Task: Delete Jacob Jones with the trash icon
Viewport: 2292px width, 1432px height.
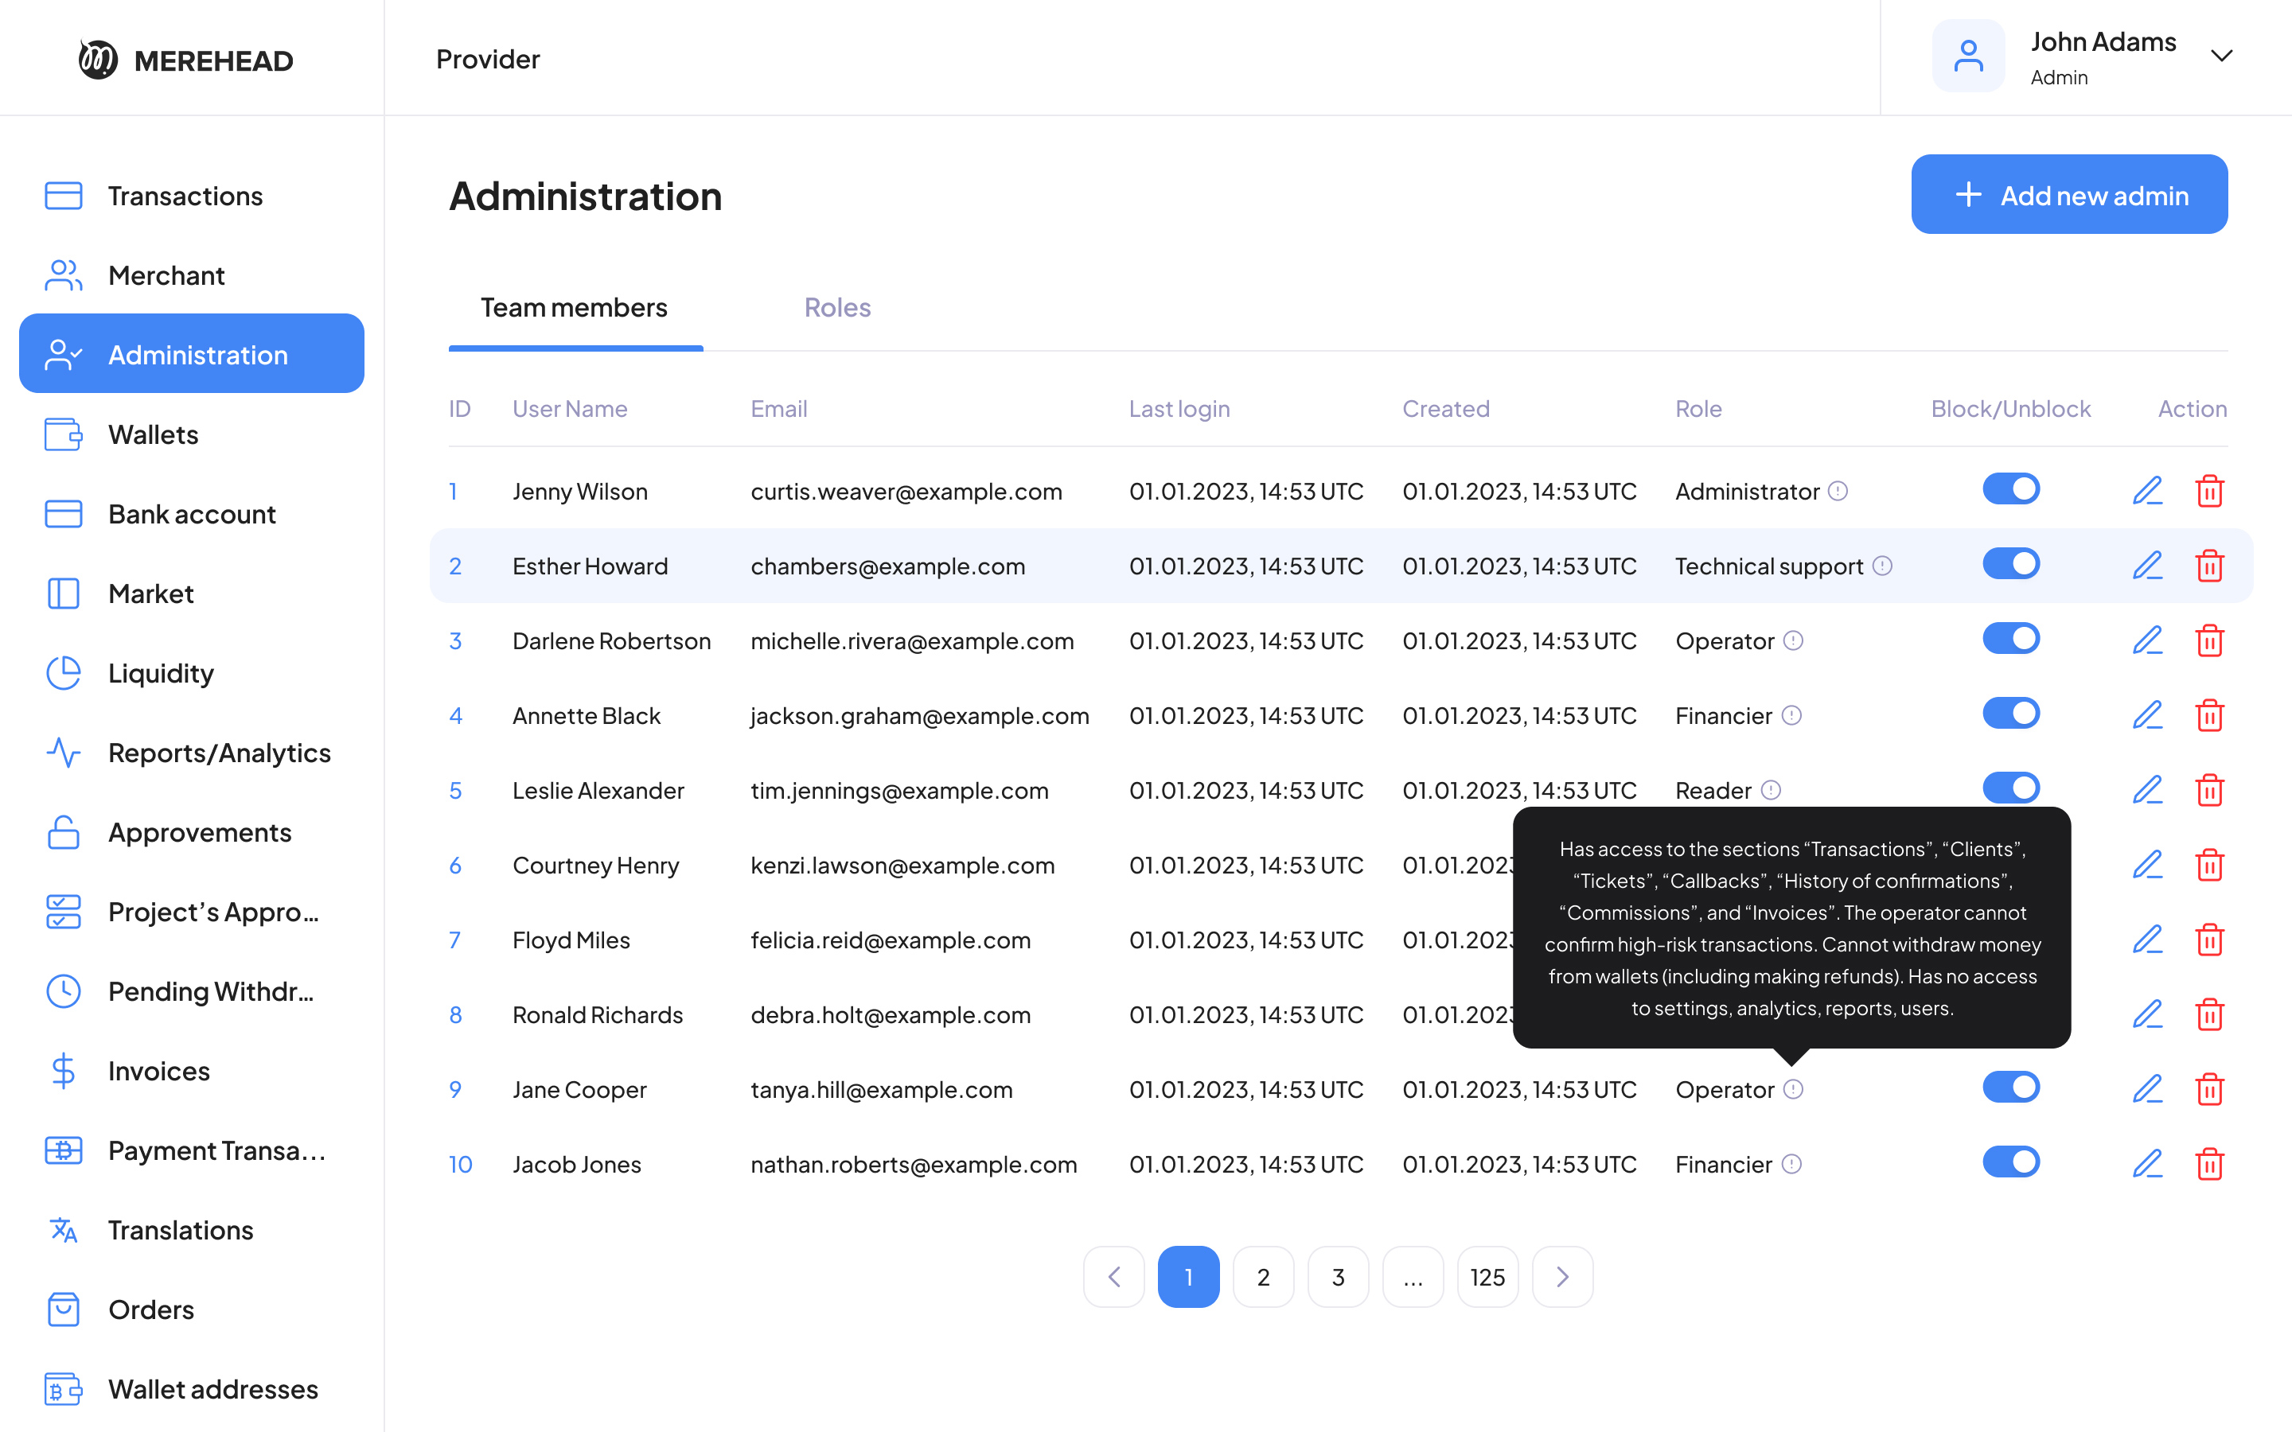Action: pos(2208,1163)
